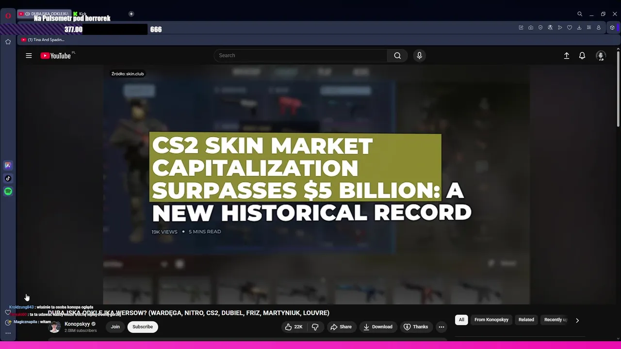Click the Opera snapshot edit icon

pos(521,28)
